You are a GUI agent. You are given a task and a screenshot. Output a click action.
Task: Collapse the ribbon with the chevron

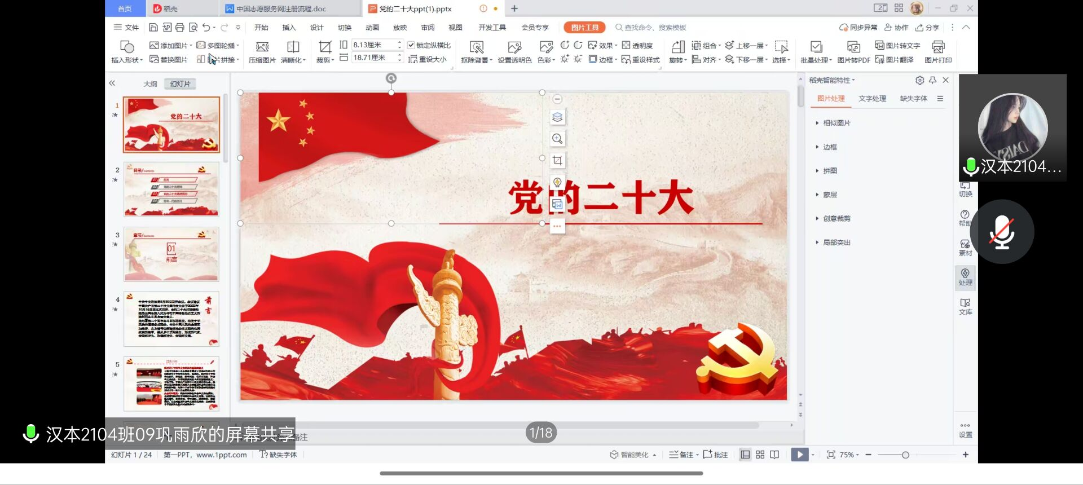[966, 27]
